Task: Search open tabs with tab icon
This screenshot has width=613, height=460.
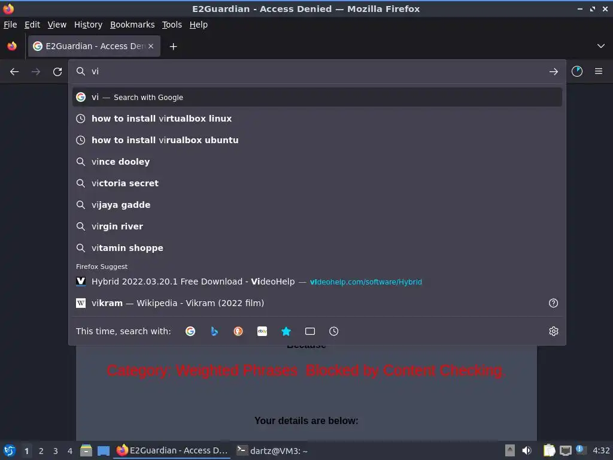Action: point(310,331)
